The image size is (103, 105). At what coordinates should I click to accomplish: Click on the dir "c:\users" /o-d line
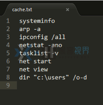(x=53, y=77)
